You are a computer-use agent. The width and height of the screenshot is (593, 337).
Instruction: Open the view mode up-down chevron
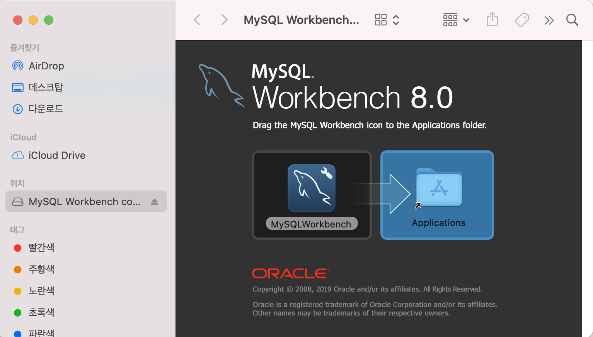(396, 20)
